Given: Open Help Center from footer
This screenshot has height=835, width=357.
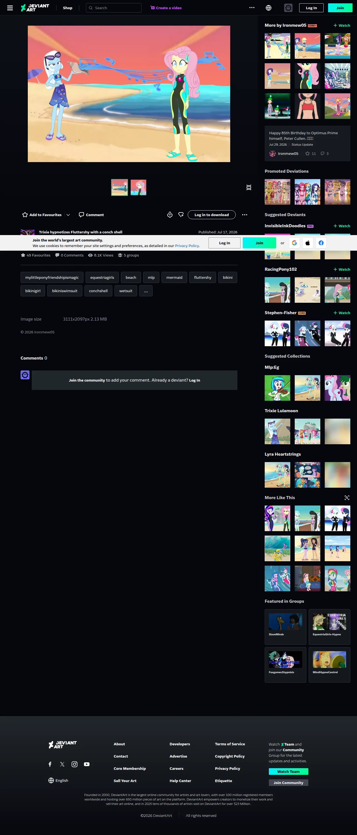Looking at the screenshot, I should click(x=180, y=781).
